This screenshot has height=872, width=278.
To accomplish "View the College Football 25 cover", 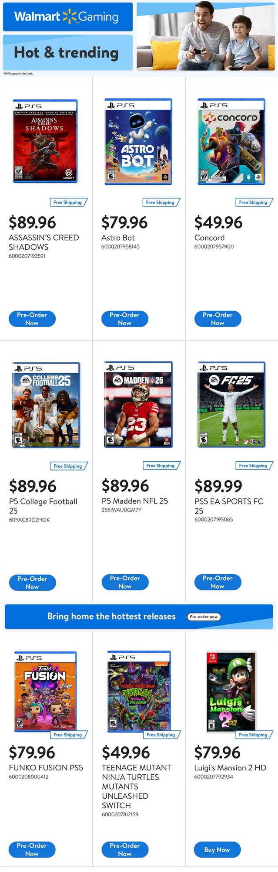I will click(x=46, y=405).
